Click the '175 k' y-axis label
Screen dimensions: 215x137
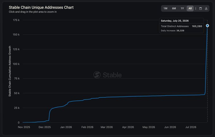[x=16, y=20]
